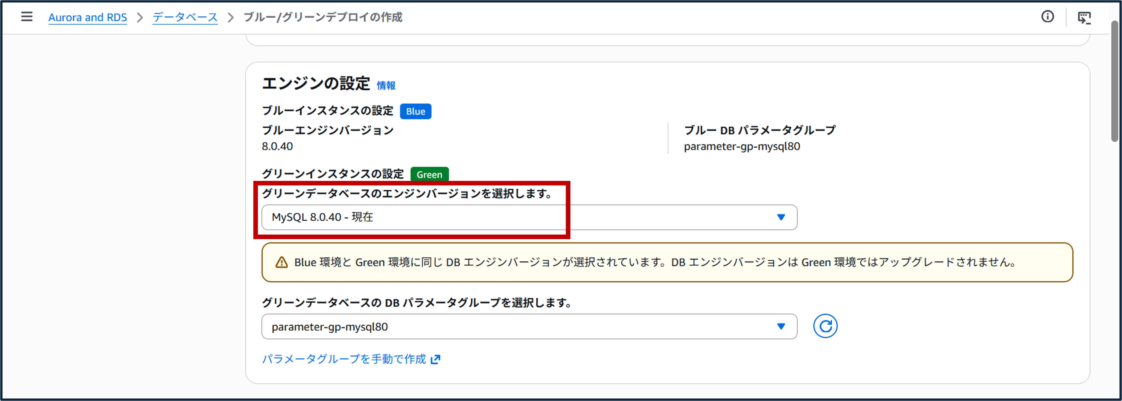Refresh the DB parameter group list
The image size is (1122, 401).
(825, 326)
